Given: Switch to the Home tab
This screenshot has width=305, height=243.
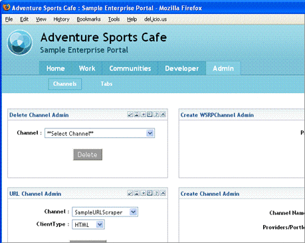Looking at the screenshot, I should (56, 69).
